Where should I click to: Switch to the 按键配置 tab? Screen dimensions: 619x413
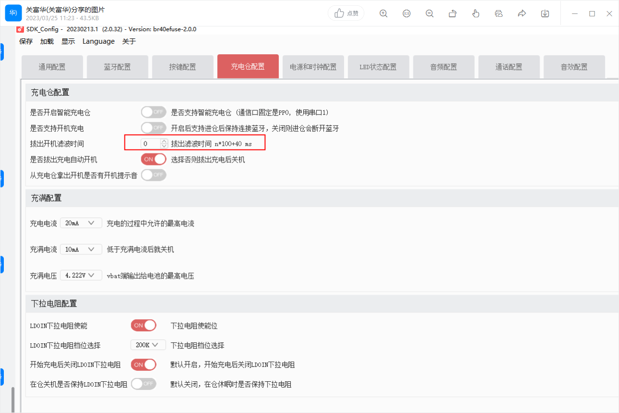pyautogui.click(x=183, y=66)
